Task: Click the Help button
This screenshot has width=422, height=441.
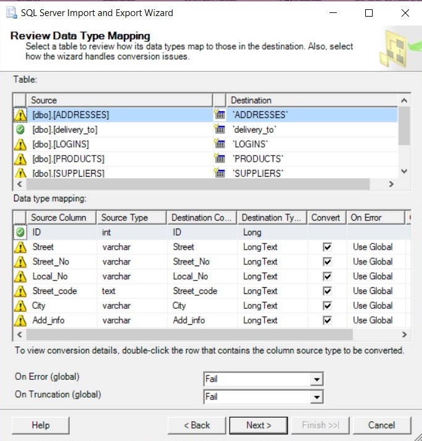Action: (x=41, y=425)
